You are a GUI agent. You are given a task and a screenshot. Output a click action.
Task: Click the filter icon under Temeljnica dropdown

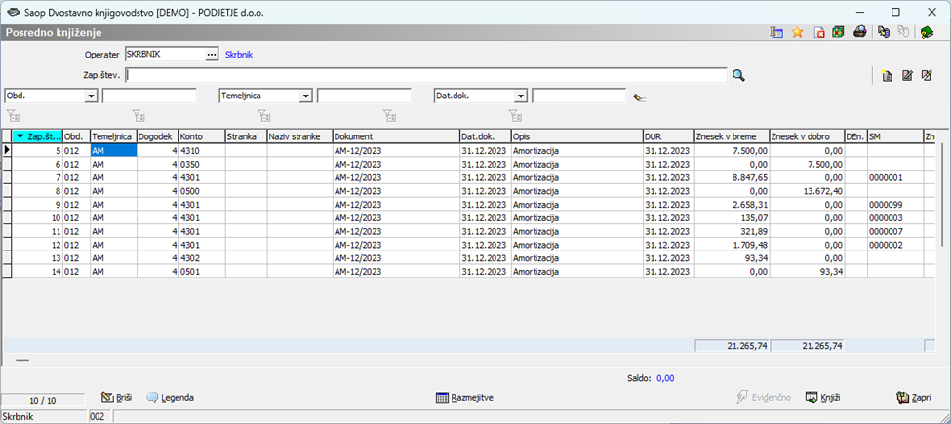263,114
